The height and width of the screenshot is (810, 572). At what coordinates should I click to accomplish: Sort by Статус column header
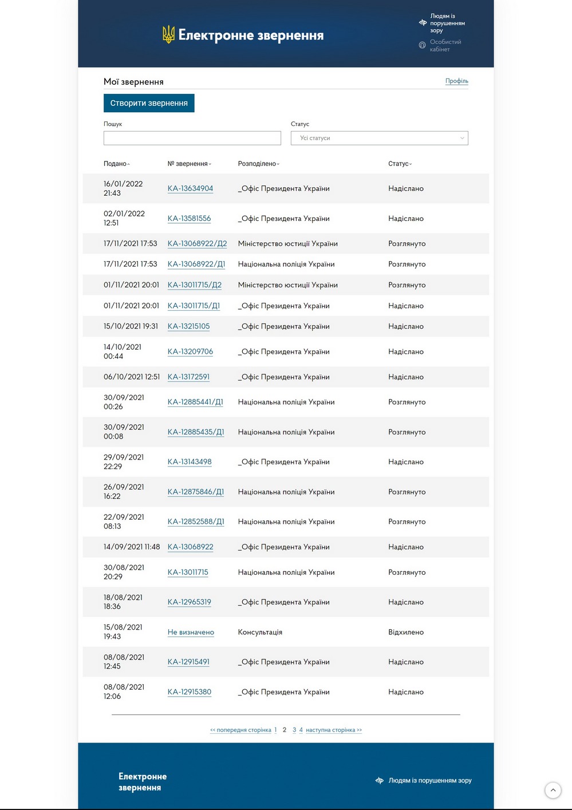400,164
